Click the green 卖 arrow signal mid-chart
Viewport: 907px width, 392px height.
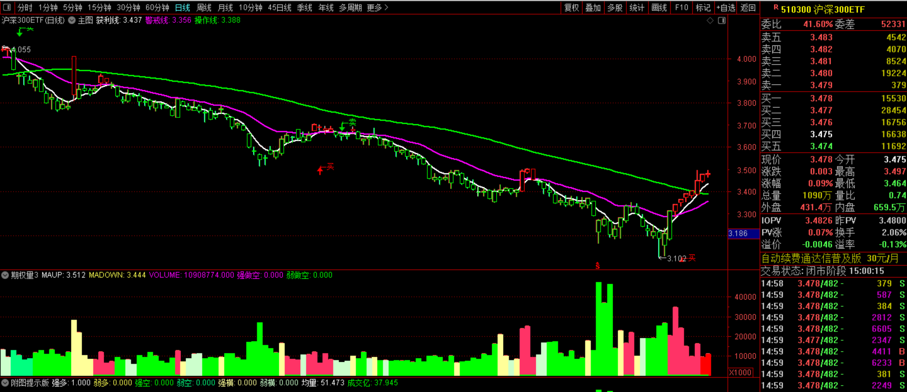(343, 125)
